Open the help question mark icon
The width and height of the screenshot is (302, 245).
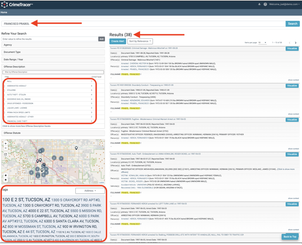(265, 4)
